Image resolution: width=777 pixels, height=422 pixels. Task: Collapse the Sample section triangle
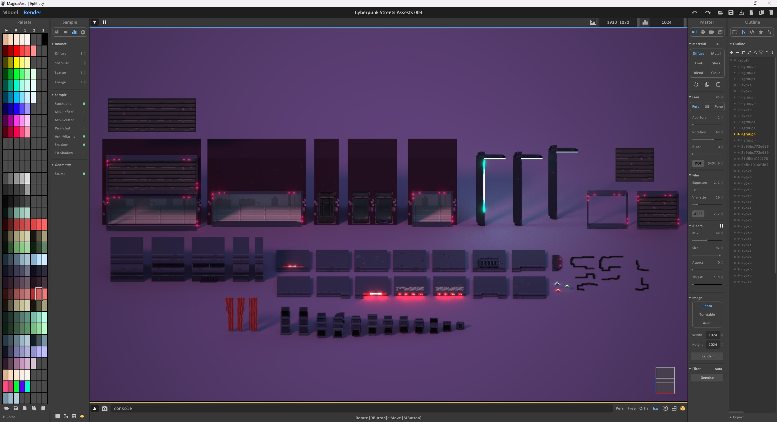pyautogui.click(x=53, y=95)
